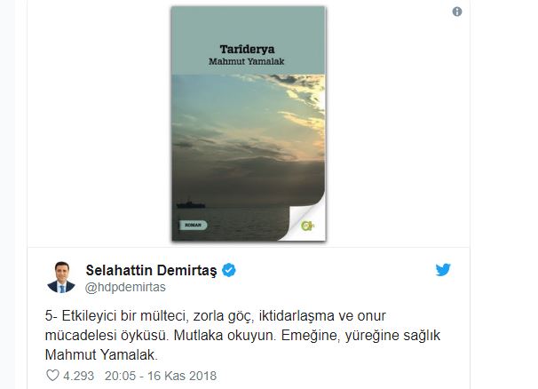Open the Selahattin Demirtaş name link
The height and width of the screenshot is (389, 538).
[x=151, y=270]
